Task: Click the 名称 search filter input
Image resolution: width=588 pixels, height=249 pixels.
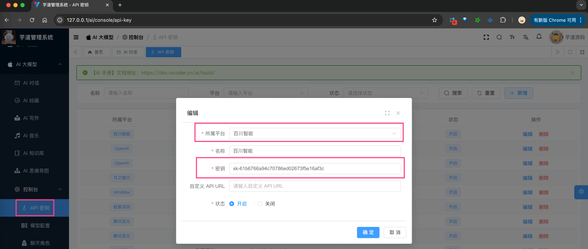Action: pyautogui.click(x=146, y=93)
